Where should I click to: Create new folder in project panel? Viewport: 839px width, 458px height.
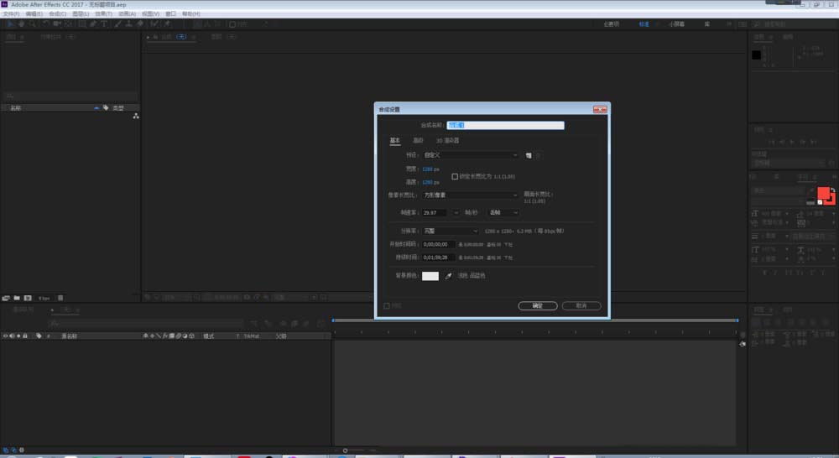[x=17, y=298]
